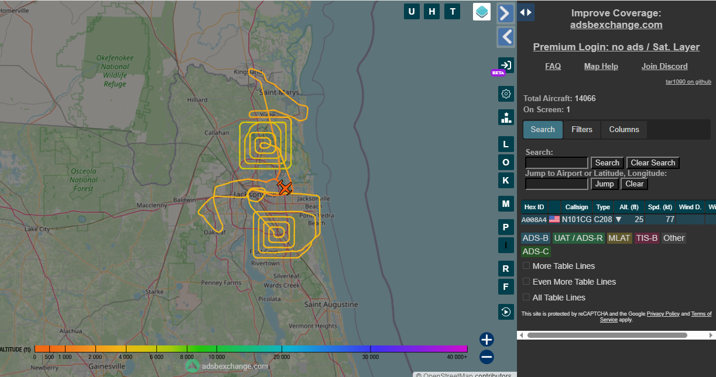Click the U map button

coord(412,11)
